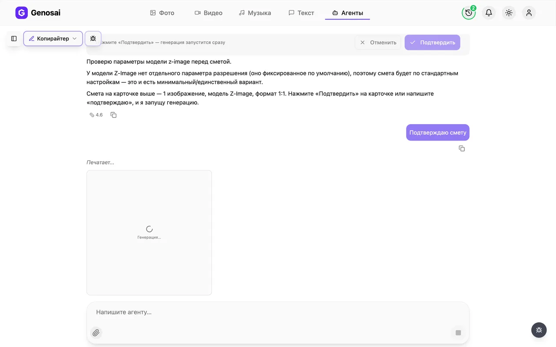Switch to the Фото tab

point(162,13)
